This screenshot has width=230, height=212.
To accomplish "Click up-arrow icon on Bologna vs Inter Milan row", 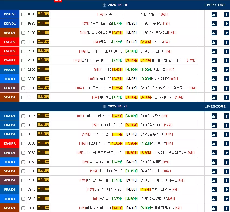I will point(226,162).
